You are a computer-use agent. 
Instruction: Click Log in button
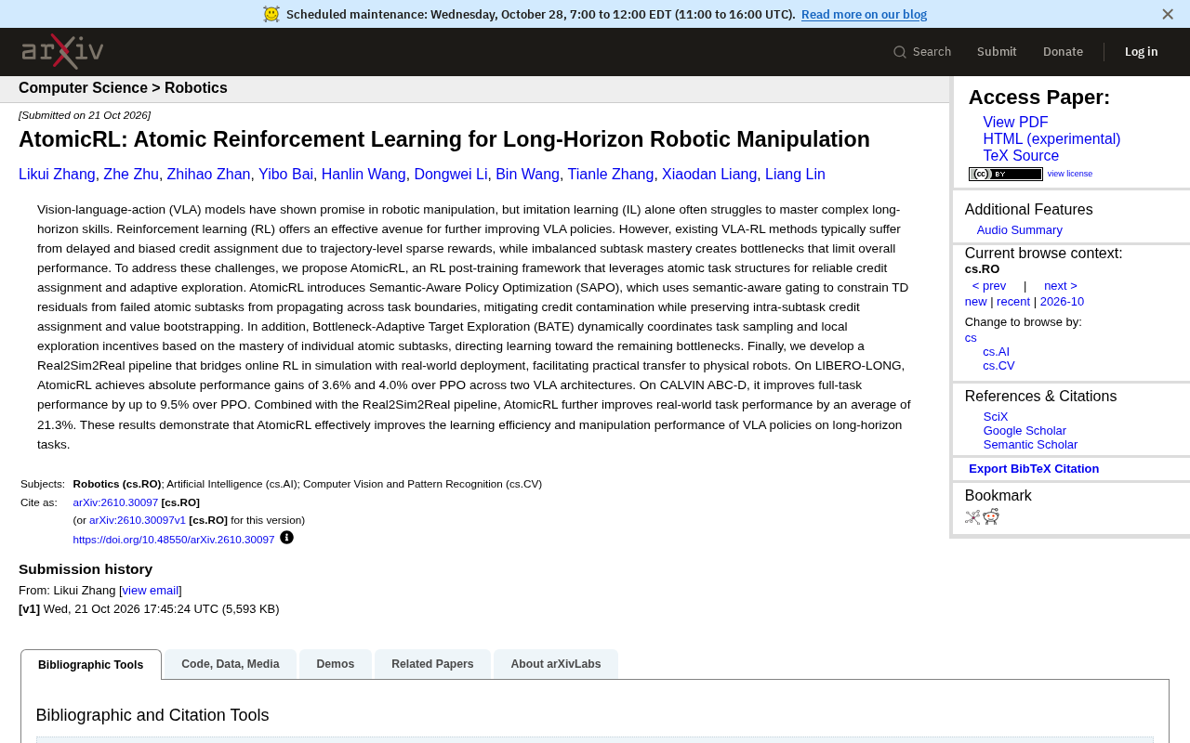[1141, 52]
